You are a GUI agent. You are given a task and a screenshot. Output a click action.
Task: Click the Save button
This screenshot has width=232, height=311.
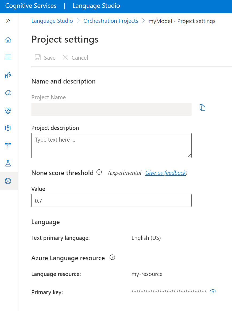(45, 58)
